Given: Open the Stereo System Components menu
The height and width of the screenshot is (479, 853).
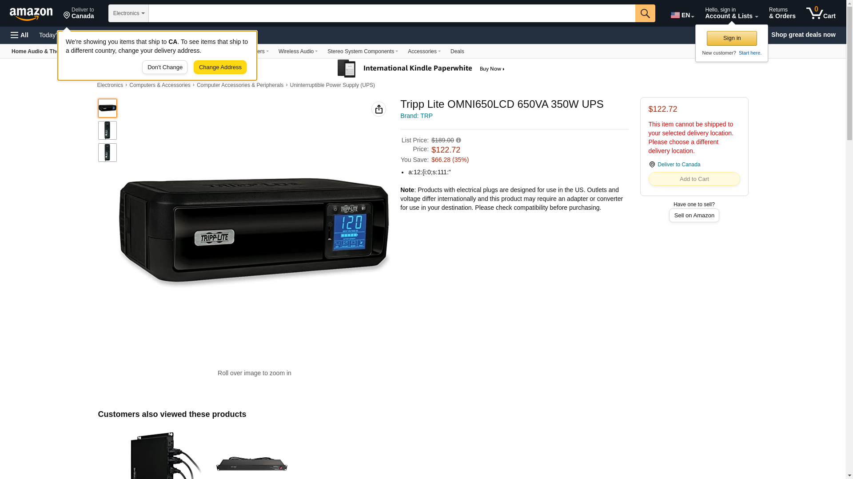Looking at the screenshot, I should click(x=363, y=51).
